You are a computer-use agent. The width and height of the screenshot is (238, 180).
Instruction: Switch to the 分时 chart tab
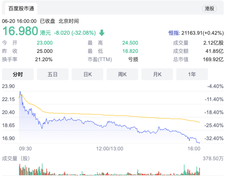coord(18,74)
